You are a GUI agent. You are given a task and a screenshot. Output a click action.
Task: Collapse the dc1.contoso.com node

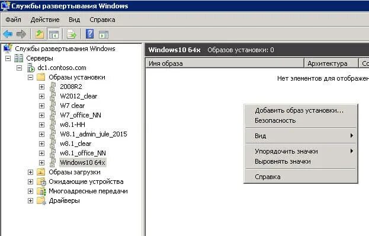tap(20, 68)
